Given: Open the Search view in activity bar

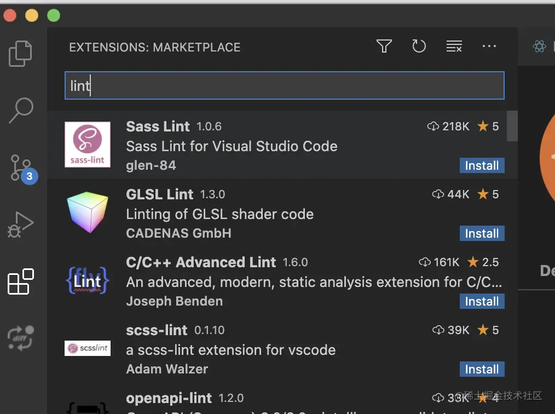Looking at the screenshot, I should coord(21,110).
